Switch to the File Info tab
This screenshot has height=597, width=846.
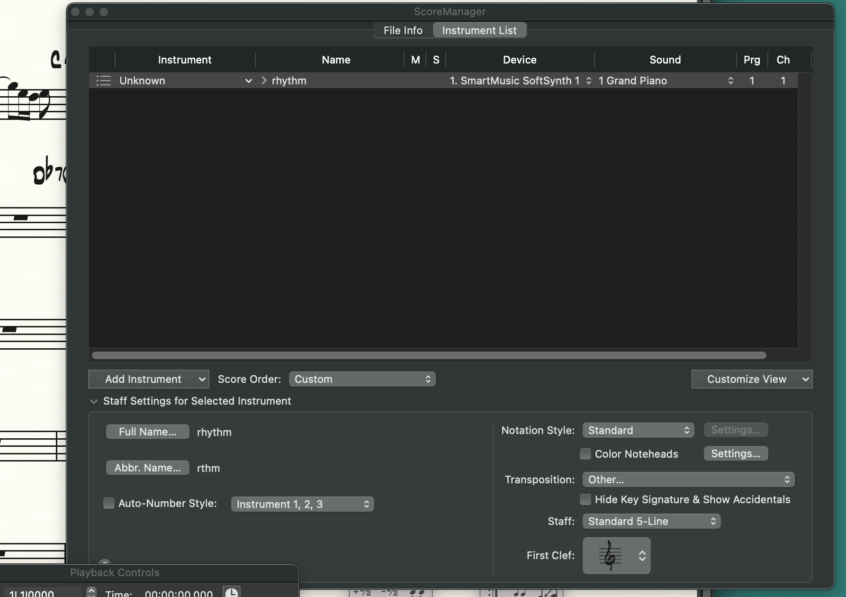coord(403,30)
